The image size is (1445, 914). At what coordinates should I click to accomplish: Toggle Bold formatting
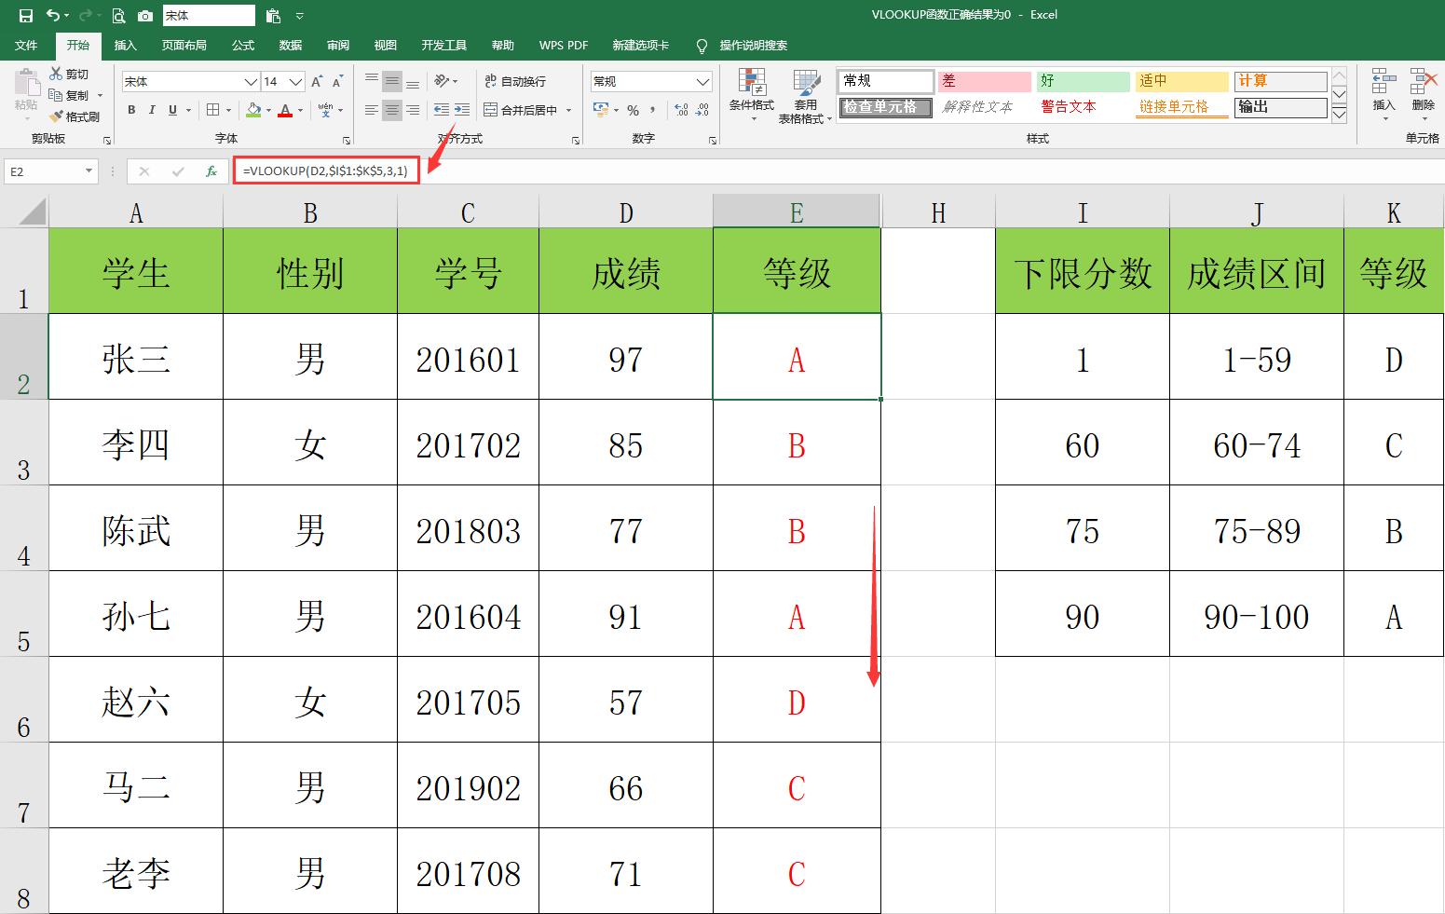pyautogui.click(x=131, y=110)
